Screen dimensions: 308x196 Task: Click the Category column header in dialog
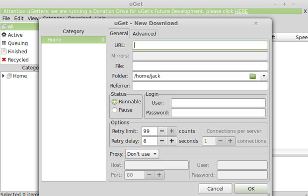[74, 31]
